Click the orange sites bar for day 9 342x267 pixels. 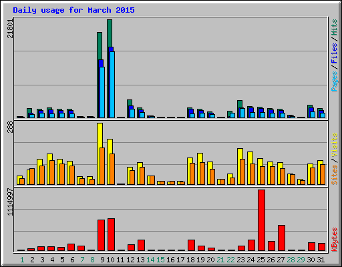102,166
